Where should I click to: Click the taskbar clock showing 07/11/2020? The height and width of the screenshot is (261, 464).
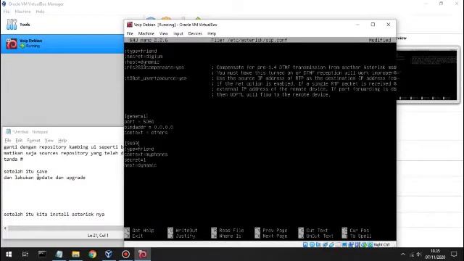(x=435, y=254)
